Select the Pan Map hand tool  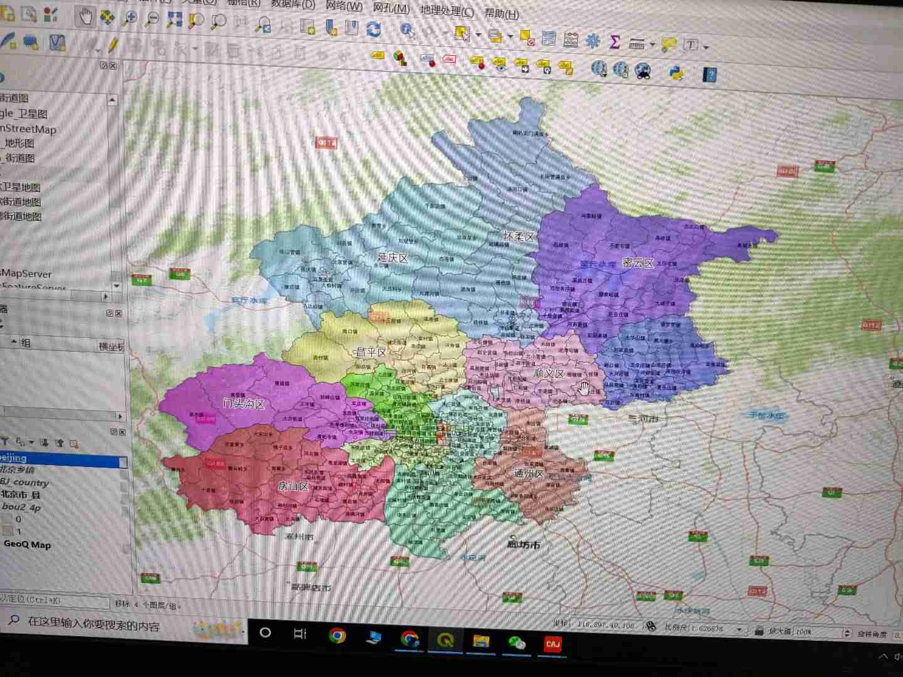point(85,16)
